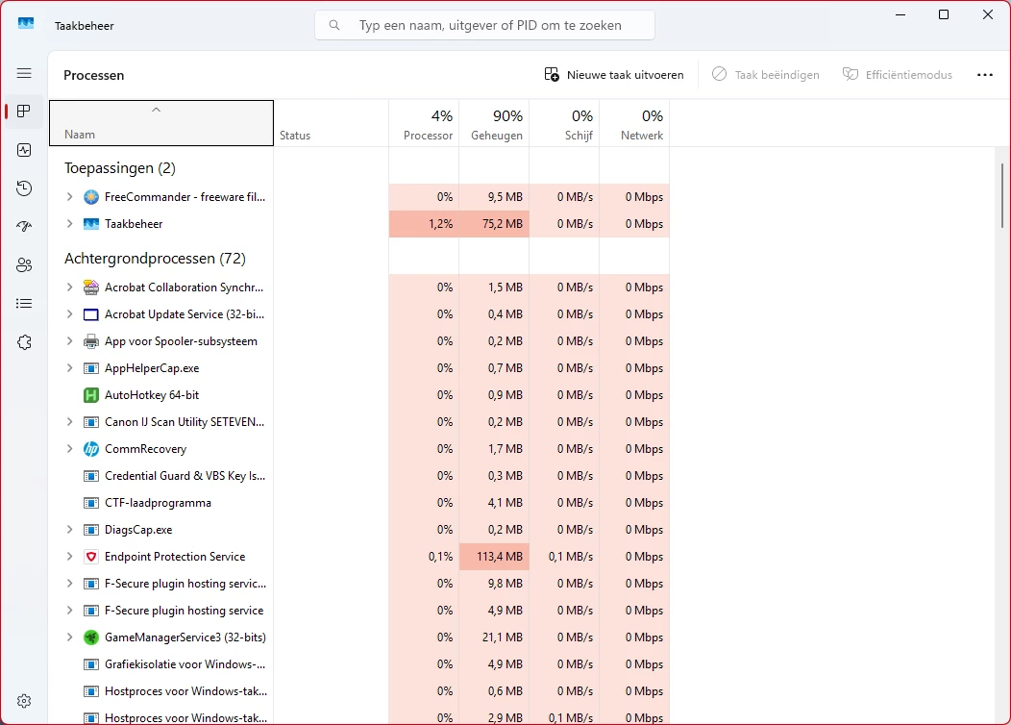Expand Acrobat Update Service row
The image size is (1011, 725).
tap(69, 314)
